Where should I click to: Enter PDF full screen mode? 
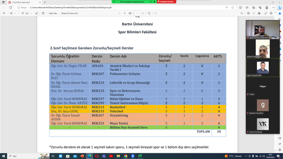coord(266,13)
